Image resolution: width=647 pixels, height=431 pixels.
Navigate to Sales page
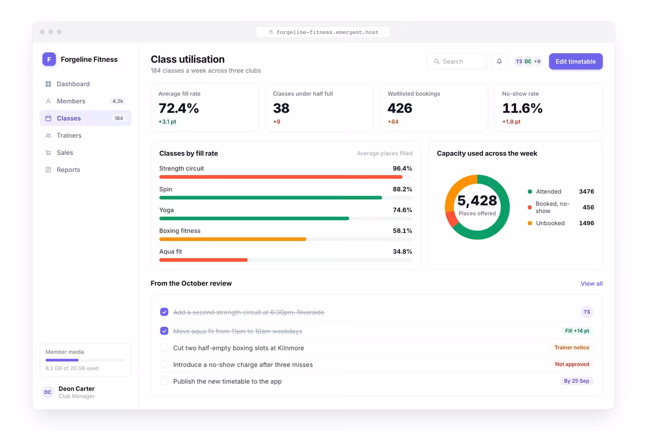85,152
